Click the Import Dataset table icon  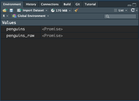[x=19, y=10]
